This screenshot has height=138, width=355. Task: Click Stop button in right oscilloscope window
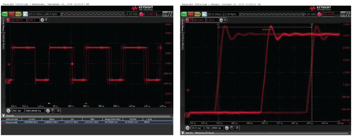point(190,14)
